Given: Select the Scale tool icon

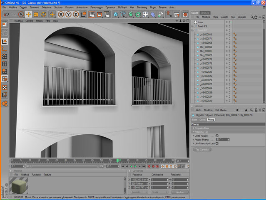Looking at the screenshot, I should [x=36, y=15].
